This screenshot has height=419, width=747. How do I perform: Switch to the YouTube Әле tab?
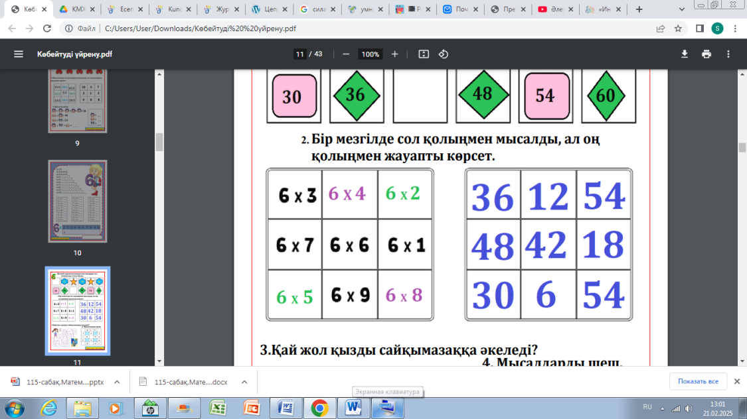(x=556, y=9)
